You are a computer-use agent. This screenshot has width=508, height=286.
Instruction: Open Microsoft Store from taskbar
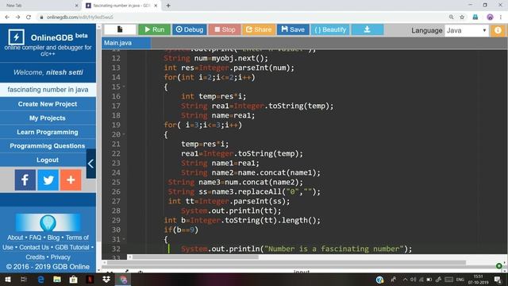click(74, 280)
